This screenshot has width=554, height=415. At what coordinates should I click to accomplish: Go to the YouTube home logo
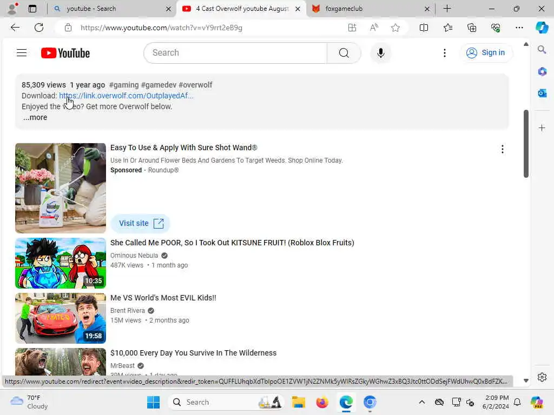click(65, 53)
